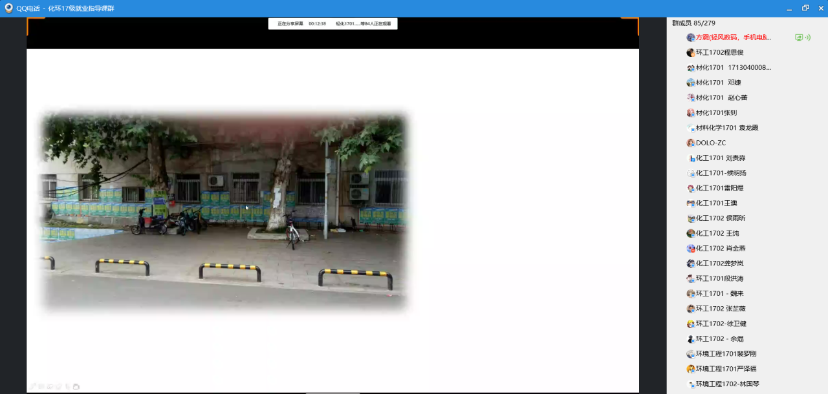This screenshot has height=394, width=828.
Task: Click avatar of 环境工程1701严泽福
Action: (691, 369)
